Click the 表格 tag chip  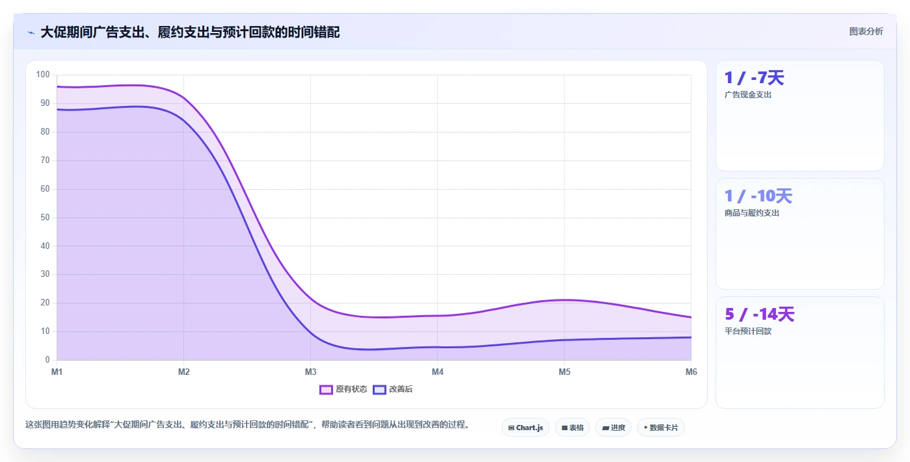pyautogui.click(x=572, y=428)
